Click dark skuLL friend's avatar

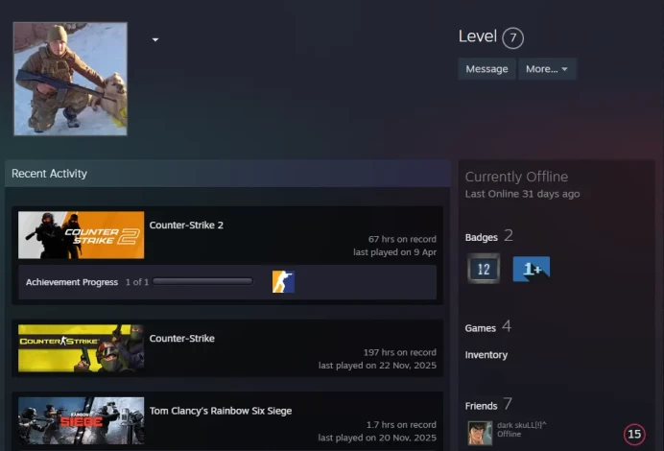[x=480, y=433]
